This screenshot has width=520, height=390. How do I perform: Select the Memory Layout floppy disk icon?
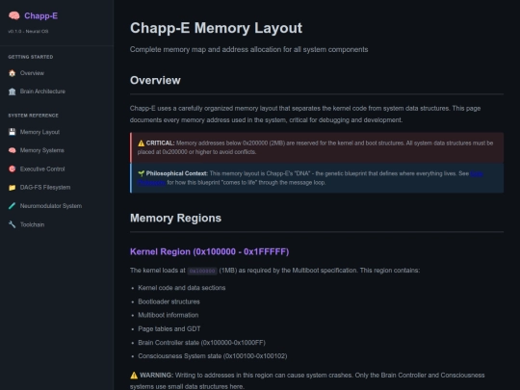(x=13, y=132)
